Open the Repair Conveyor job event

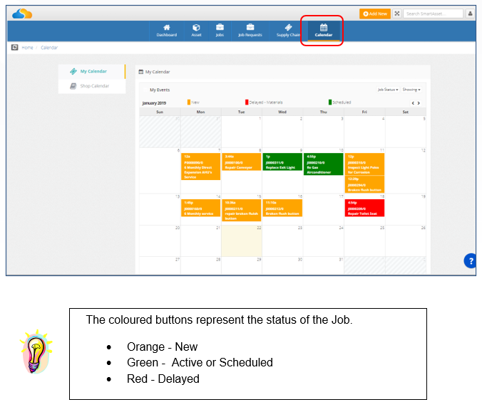pos(241,162)
